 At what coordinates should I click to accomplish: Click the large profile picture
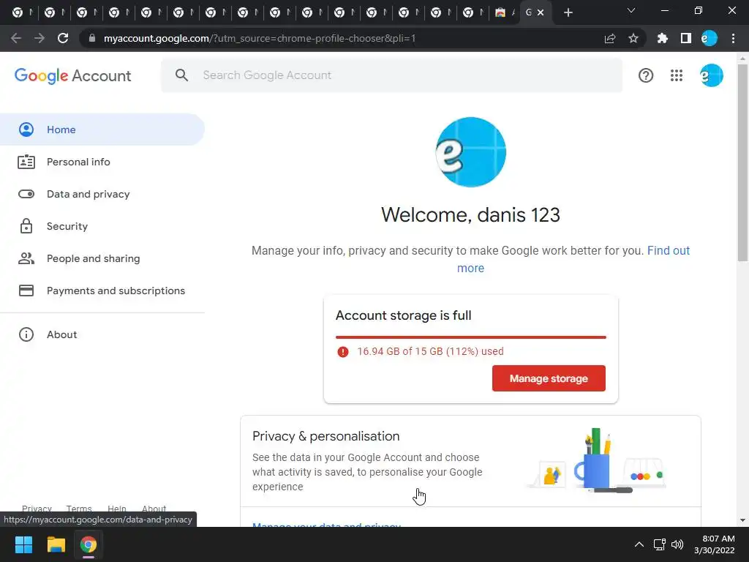[470, 152]
